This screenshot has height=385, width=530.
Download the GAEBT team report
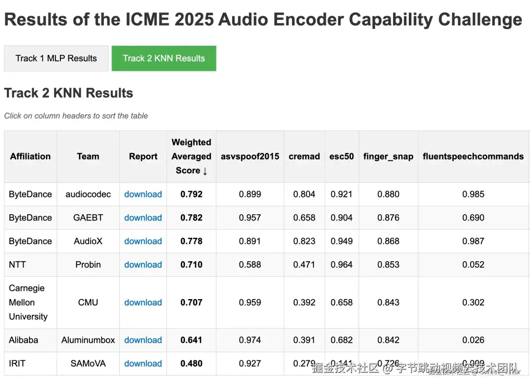click(x=143, y=218)
